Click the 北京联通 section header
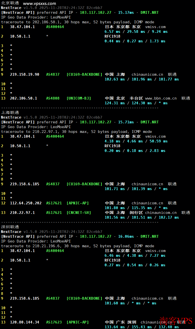This screenshot has height=329, width=195. point(10,3)
